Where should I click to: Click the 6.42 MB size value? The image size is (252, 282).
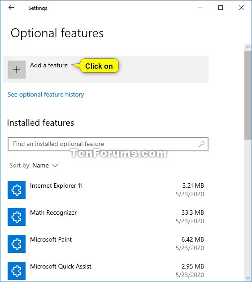(192, 239)
